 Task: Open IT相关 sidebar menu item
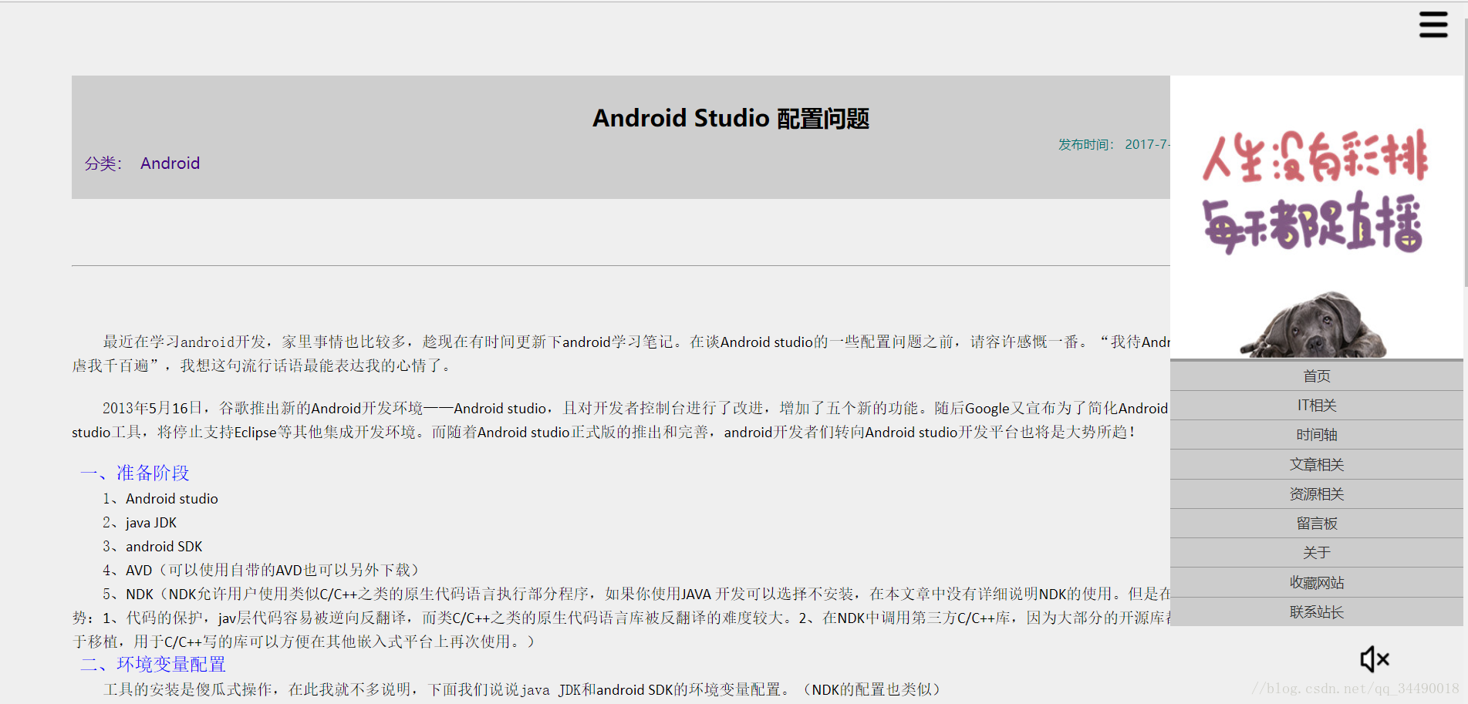pyautogui.click(x=1317, y=406)
